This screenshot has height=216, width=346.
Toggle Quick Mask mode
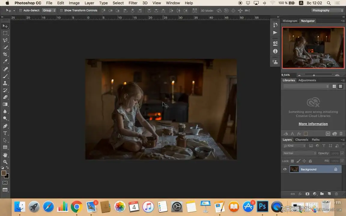point(5,183)
